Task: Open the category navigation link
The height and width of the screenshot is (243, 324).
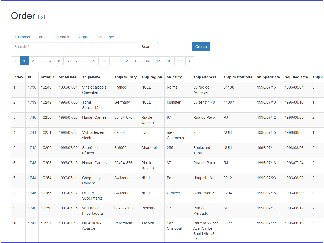Action: click(x=107, y=37)
